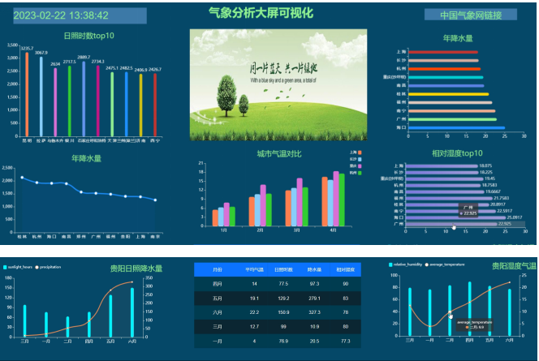Screen dimensions: 539x361
Task: Toggle the precipitation legend item
Action: click(48, 267)
